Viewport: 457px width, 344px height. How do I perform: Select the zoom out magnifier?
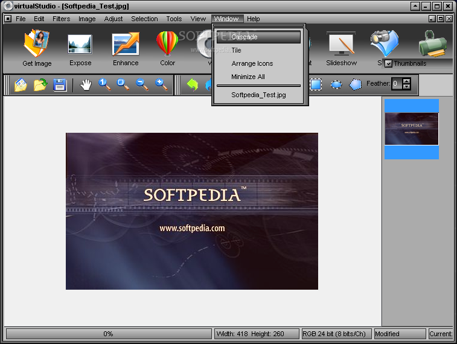tap(142, 84)
